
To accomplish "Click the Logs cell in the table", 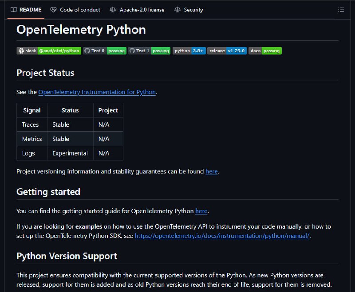I will (x=32, y=153).
